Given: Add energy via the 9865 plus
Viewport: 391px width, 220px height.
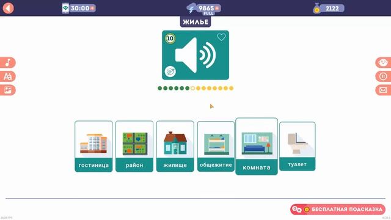Looking at the screenshot, I should pos(217,8).
